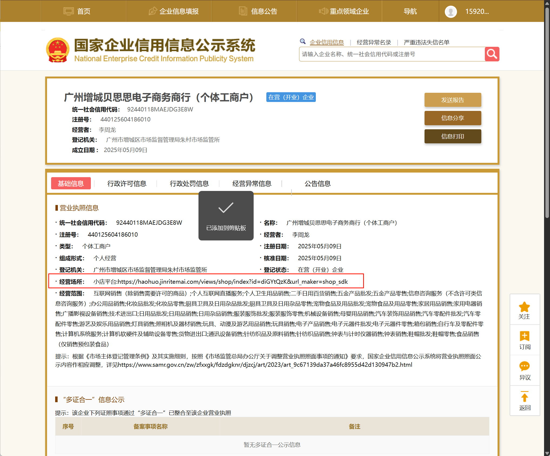
Task: Click the 首页 monitor icon
Action: (68, 11)
